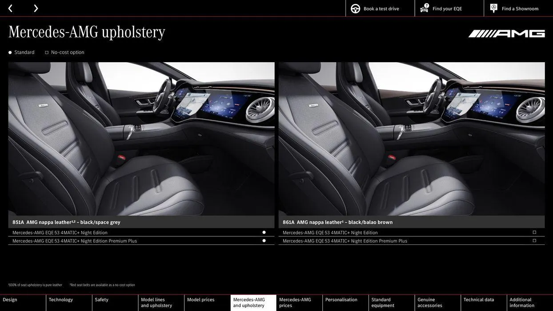
Task: Go to the Personalisation tab
Action: 346,303
